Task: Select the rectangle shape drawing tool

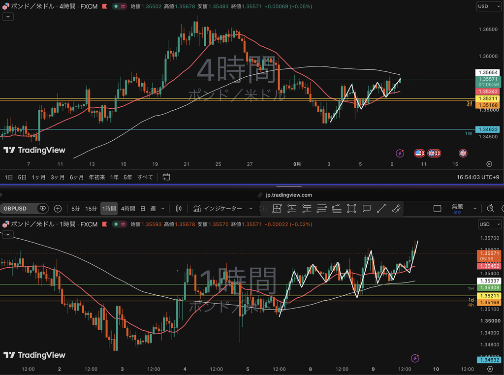Action: [x=351, y=209]
